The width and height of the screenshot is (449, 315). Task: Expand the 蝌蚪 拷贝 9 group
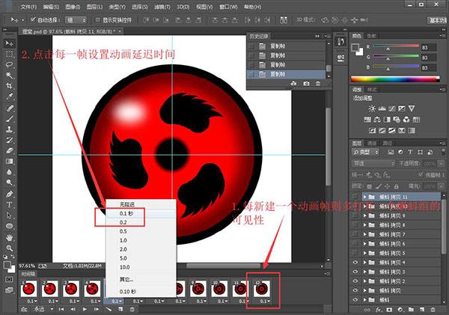click(x=365, y=215)
